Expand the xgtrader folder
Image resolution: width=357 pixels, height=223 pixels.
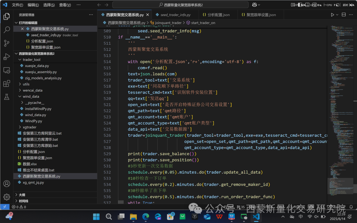click(x=20, y=127)
